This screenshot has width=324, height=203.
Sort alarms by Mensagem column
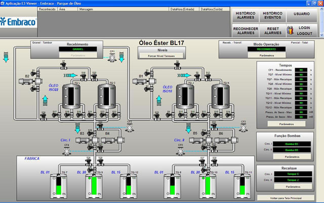124,9
